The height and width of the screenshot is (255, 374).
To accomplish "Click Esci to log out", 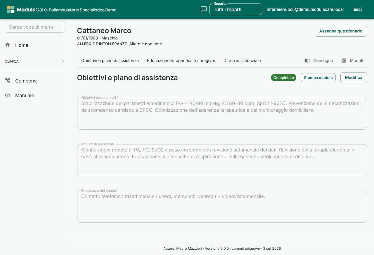I will [x=358, y=9].
